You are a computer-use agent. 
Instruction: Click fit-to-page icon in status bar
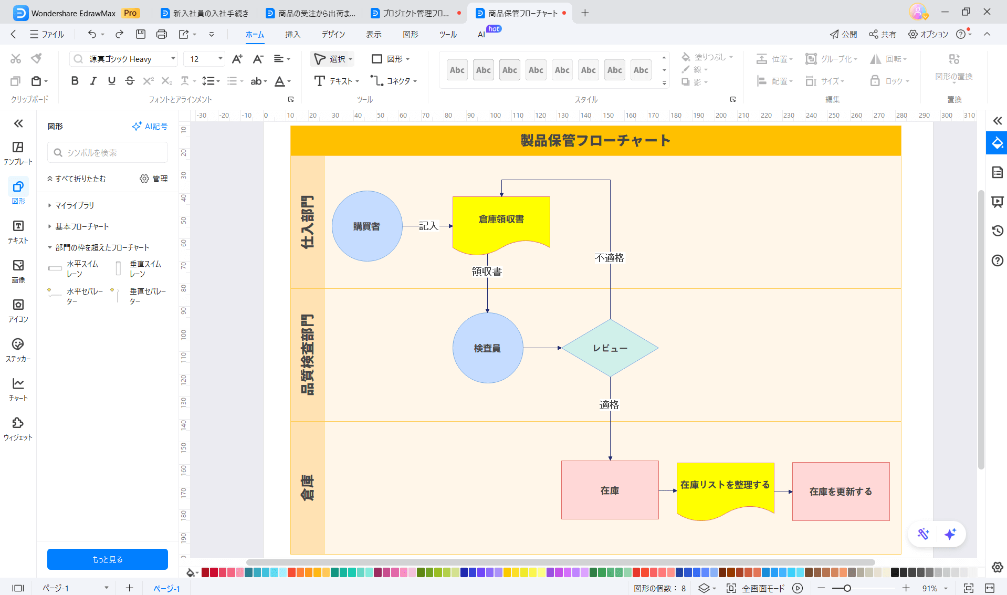pos(969,588)
